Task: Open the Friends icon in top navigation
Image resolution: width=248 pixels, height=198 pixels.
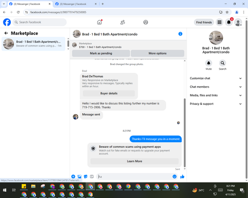Action: (123, 22)
